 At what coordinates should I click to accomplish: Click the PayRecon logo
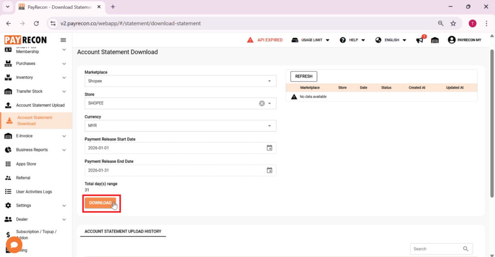coord(25,40)
